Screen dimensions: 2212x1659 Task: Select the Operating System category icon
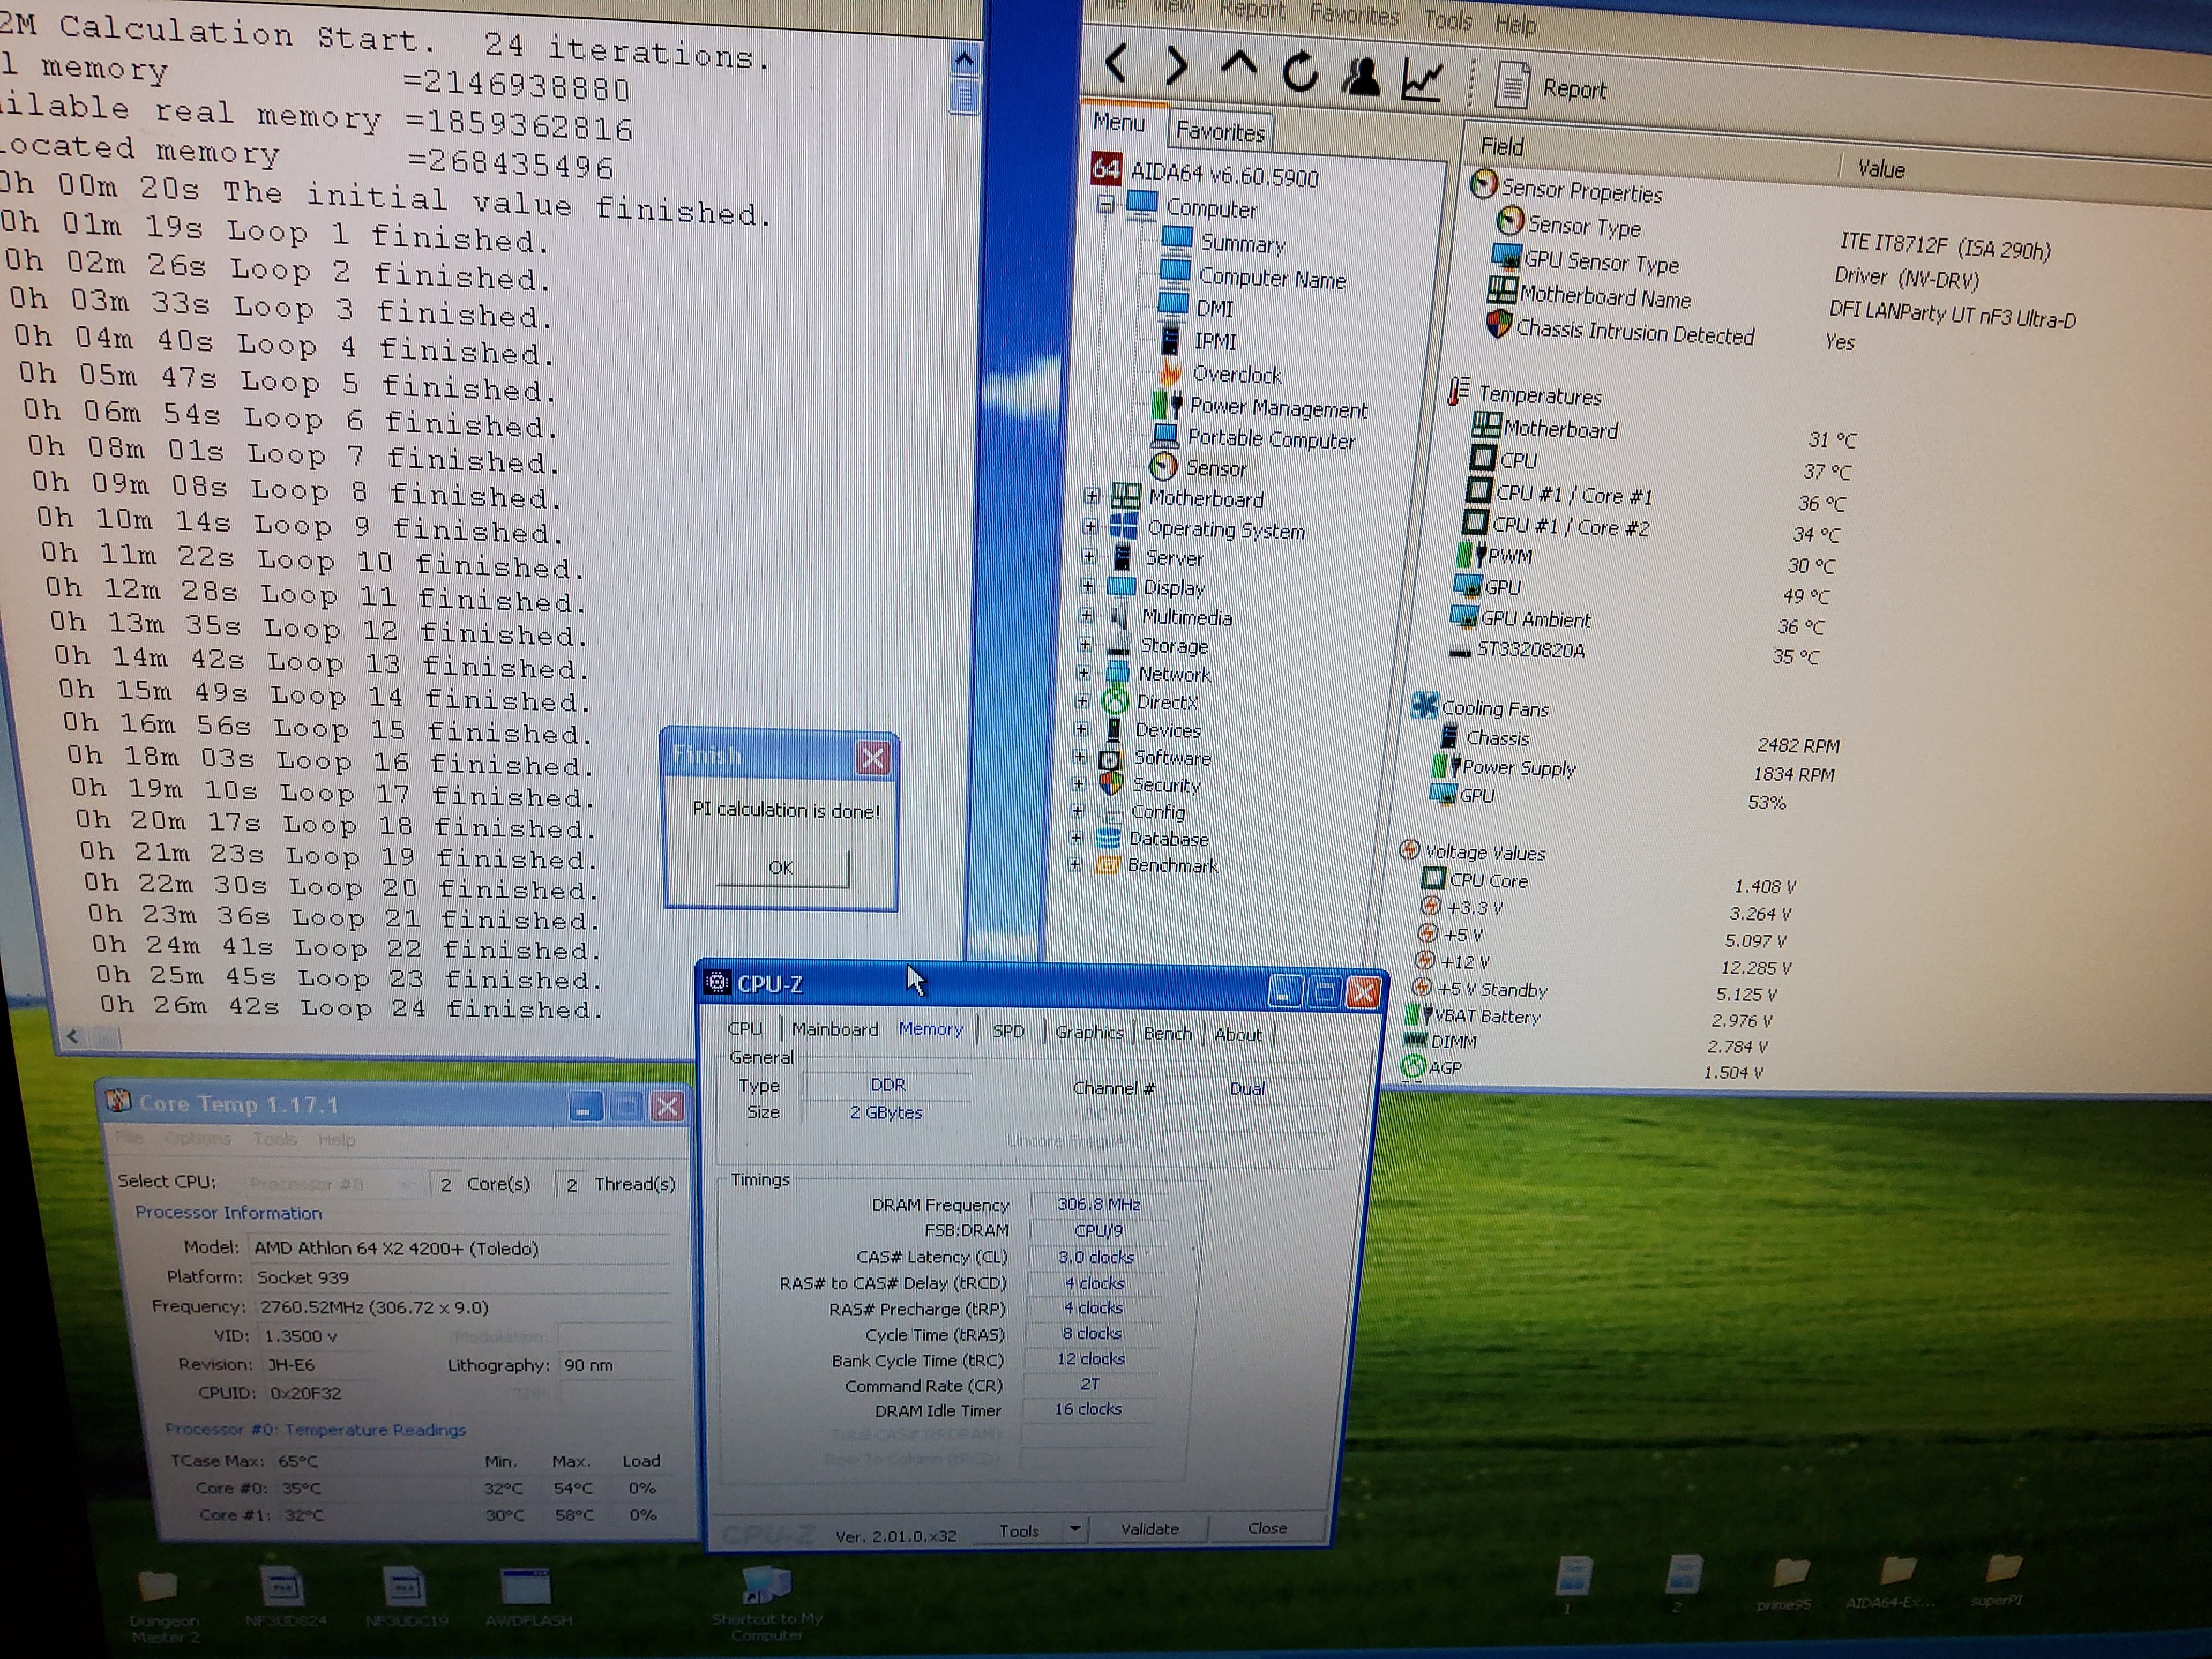(1124, 526)
